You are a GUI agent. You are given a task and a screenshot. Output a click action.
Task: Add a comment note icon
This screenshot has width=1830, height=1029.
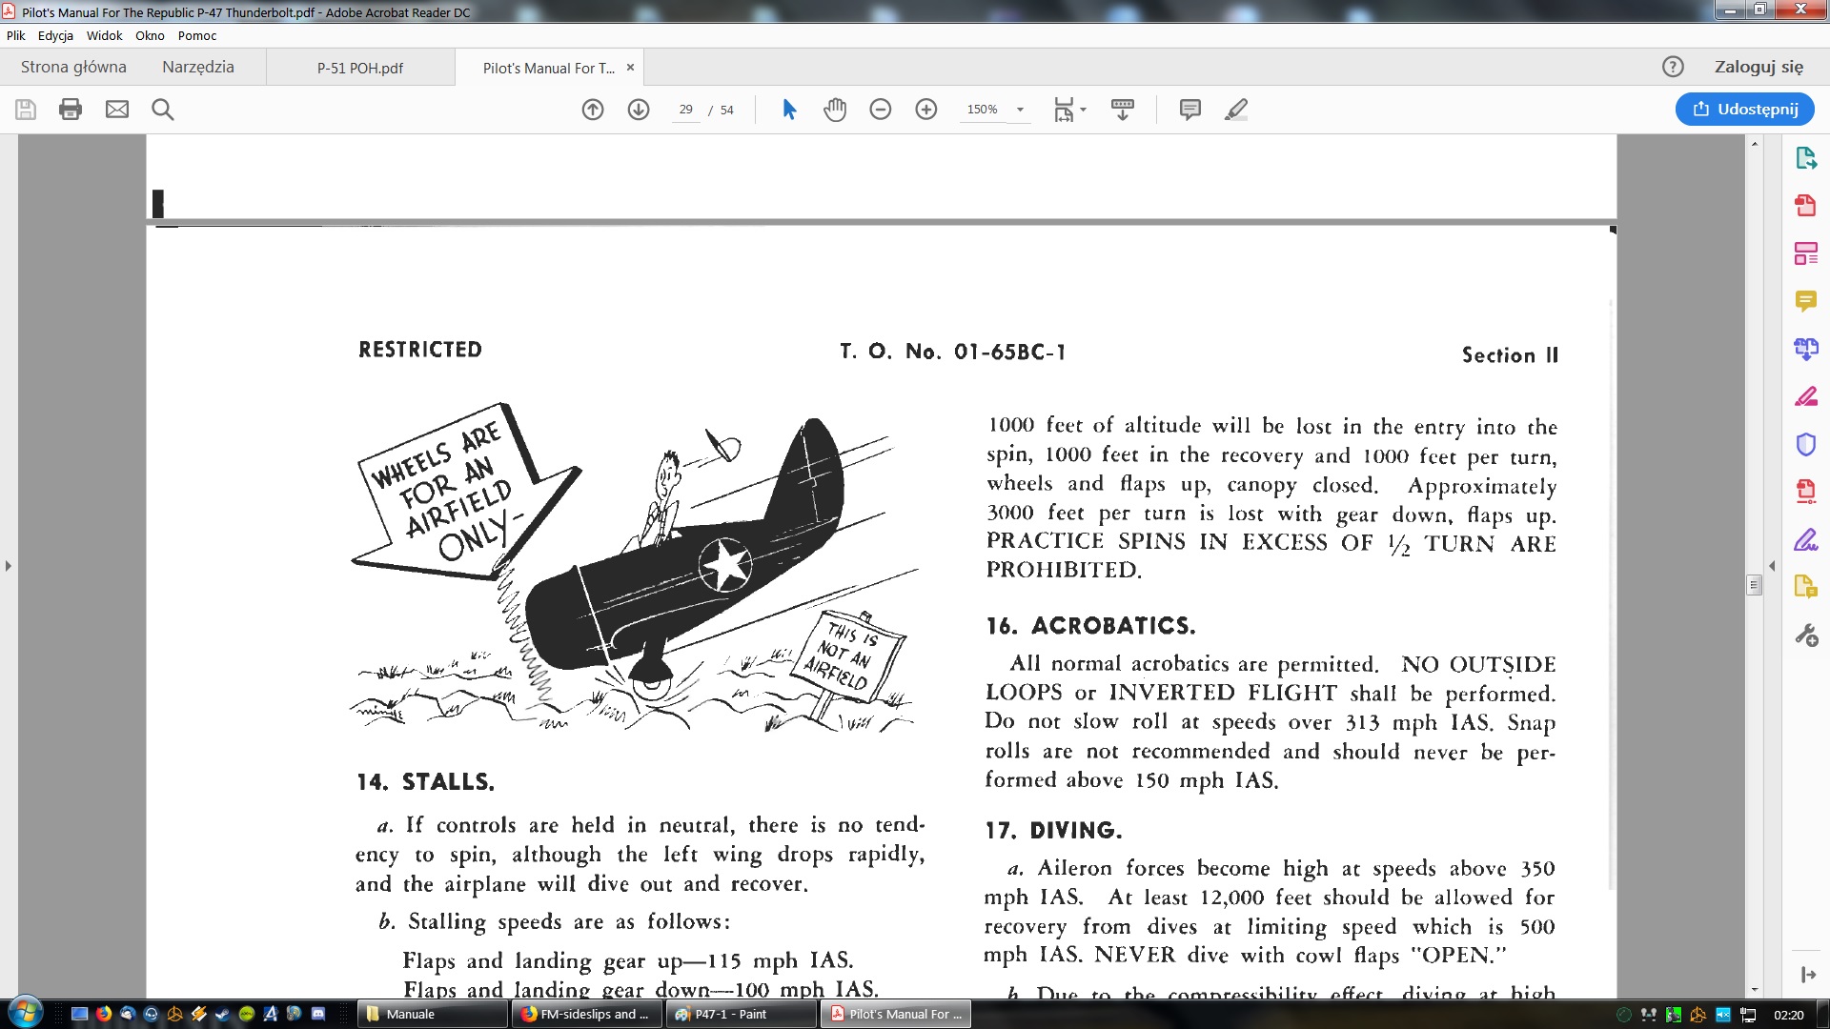pos(1190,110)
